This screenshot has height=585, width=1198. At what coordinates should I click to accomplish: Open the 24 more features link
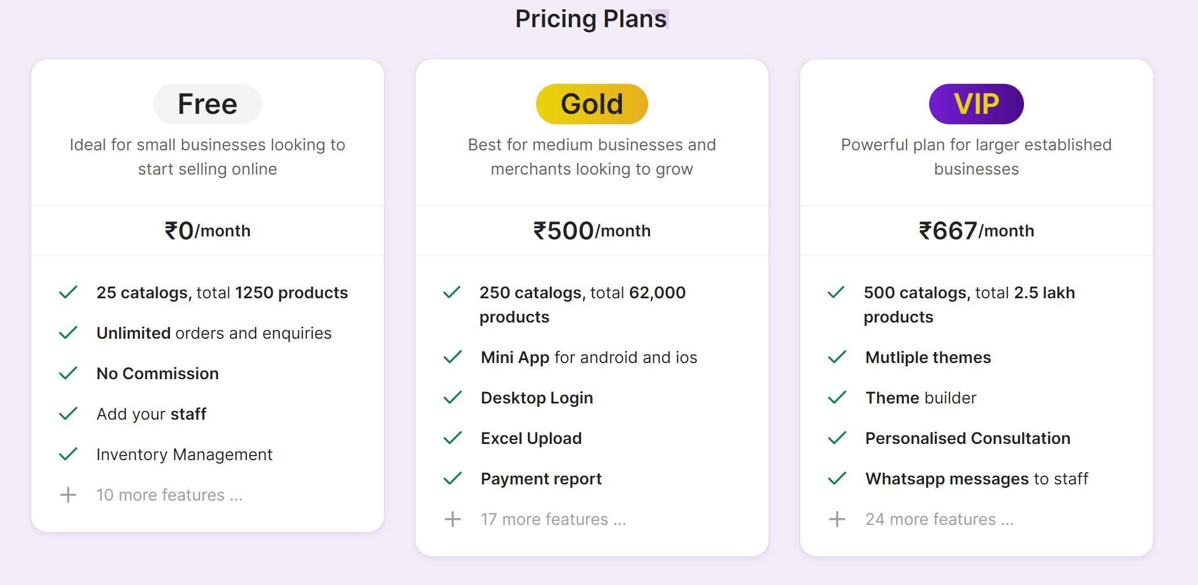(x=940, y=519)
